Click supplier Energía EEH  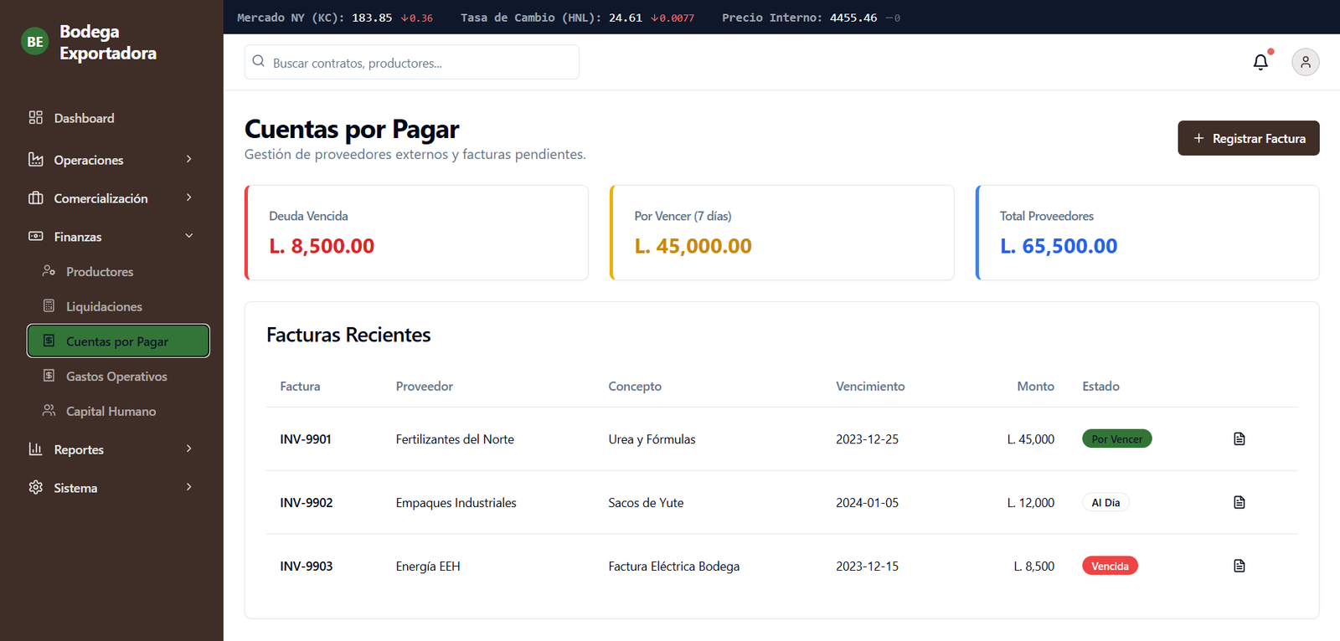[x=428, y=566]
